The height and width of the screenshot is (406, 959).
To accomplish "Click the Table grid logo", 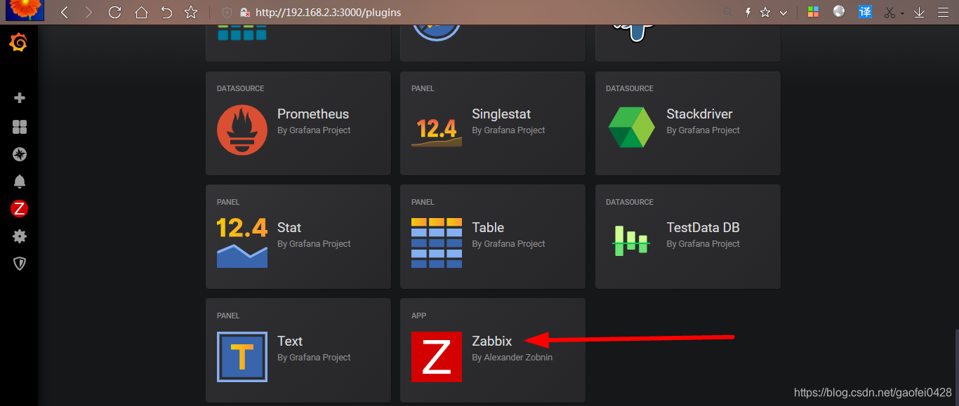I will pyautogui.click(x=437, y=243).
